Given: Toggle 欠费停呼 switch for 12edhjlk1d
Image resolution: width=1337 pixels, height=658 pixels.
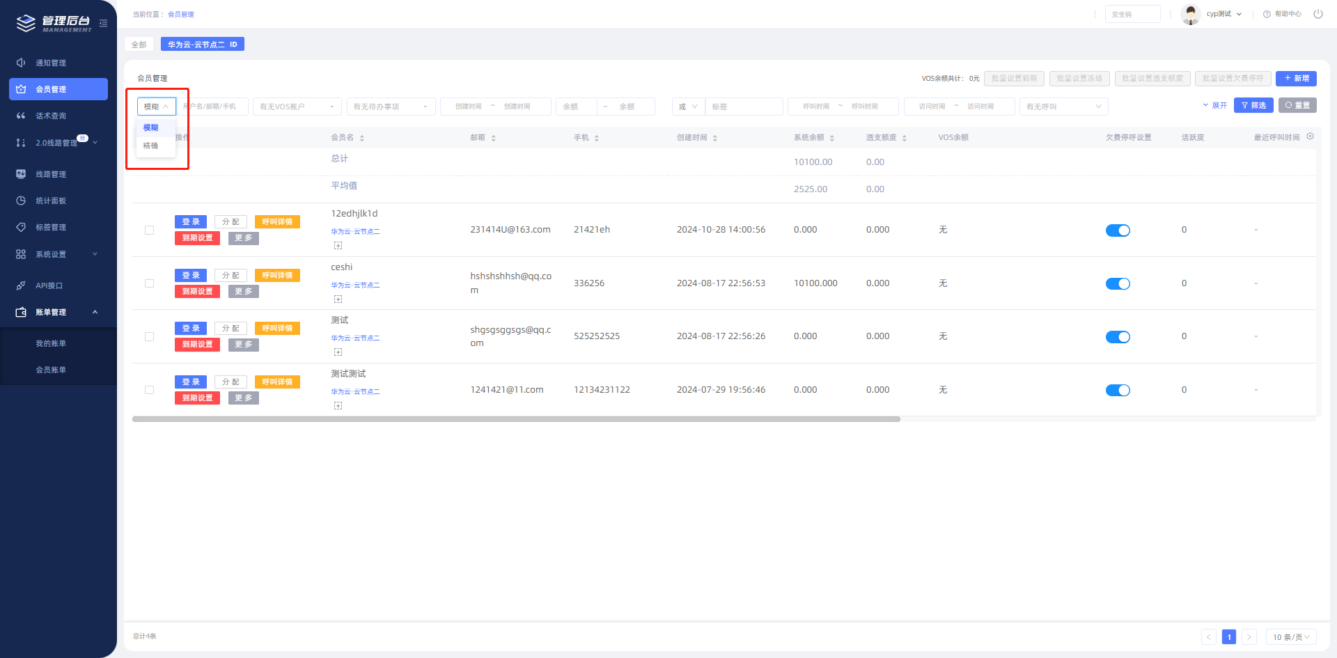Looking at the screenshot, I should tap(1118, 230).
